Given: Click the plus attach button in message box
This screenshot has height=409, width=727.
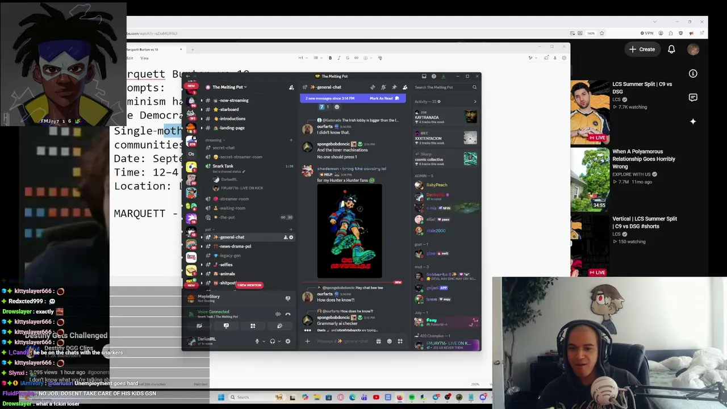Looking at the screenshot, I should click(x=307, y=341).
